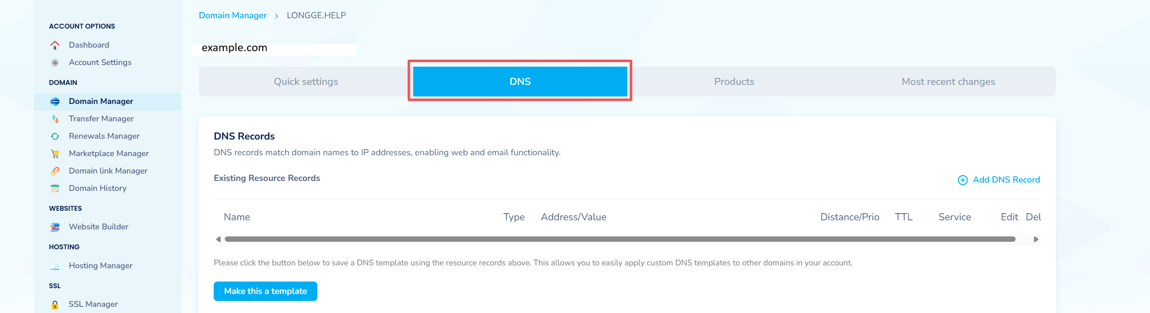
Task: Click the Type column header
Action: coord(514,217)
